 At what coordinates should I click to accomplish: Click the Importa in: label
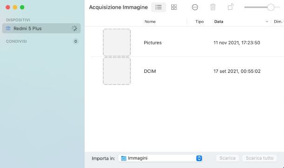pos(103,158)
